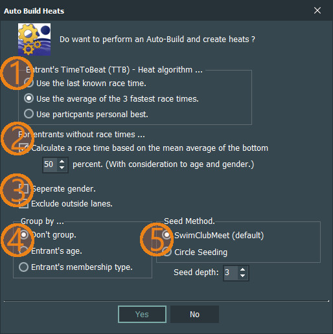This screenshot has width=333, height=334.
Task: Cancel with the No button
Action: pyautogui.click(x=194, y=314)
